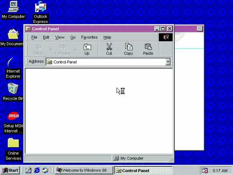Click the 5:17 AM system clock
233x175 pixels.
[x=220, y=171]
